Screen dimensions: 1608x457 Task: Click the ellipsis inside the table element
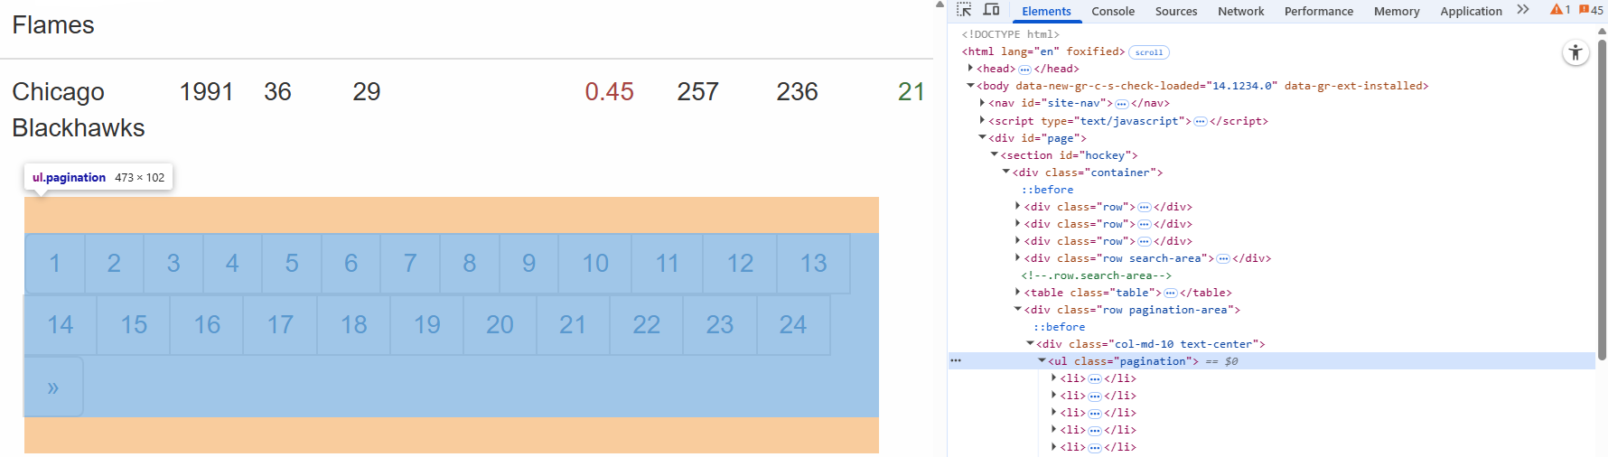tap(1171, 294)
